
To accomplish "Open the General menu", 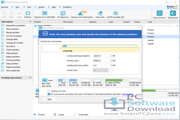I will point(4,7).
